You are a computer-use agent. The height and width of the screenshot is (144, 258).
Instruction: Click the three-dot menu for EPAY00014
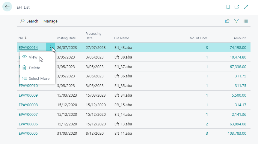(x=51, y=47)
